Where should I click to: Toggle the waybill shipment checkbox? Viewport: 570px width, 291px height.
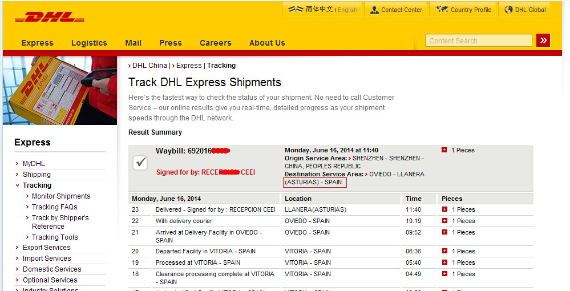pyautogui.click(x=140, y=162)
